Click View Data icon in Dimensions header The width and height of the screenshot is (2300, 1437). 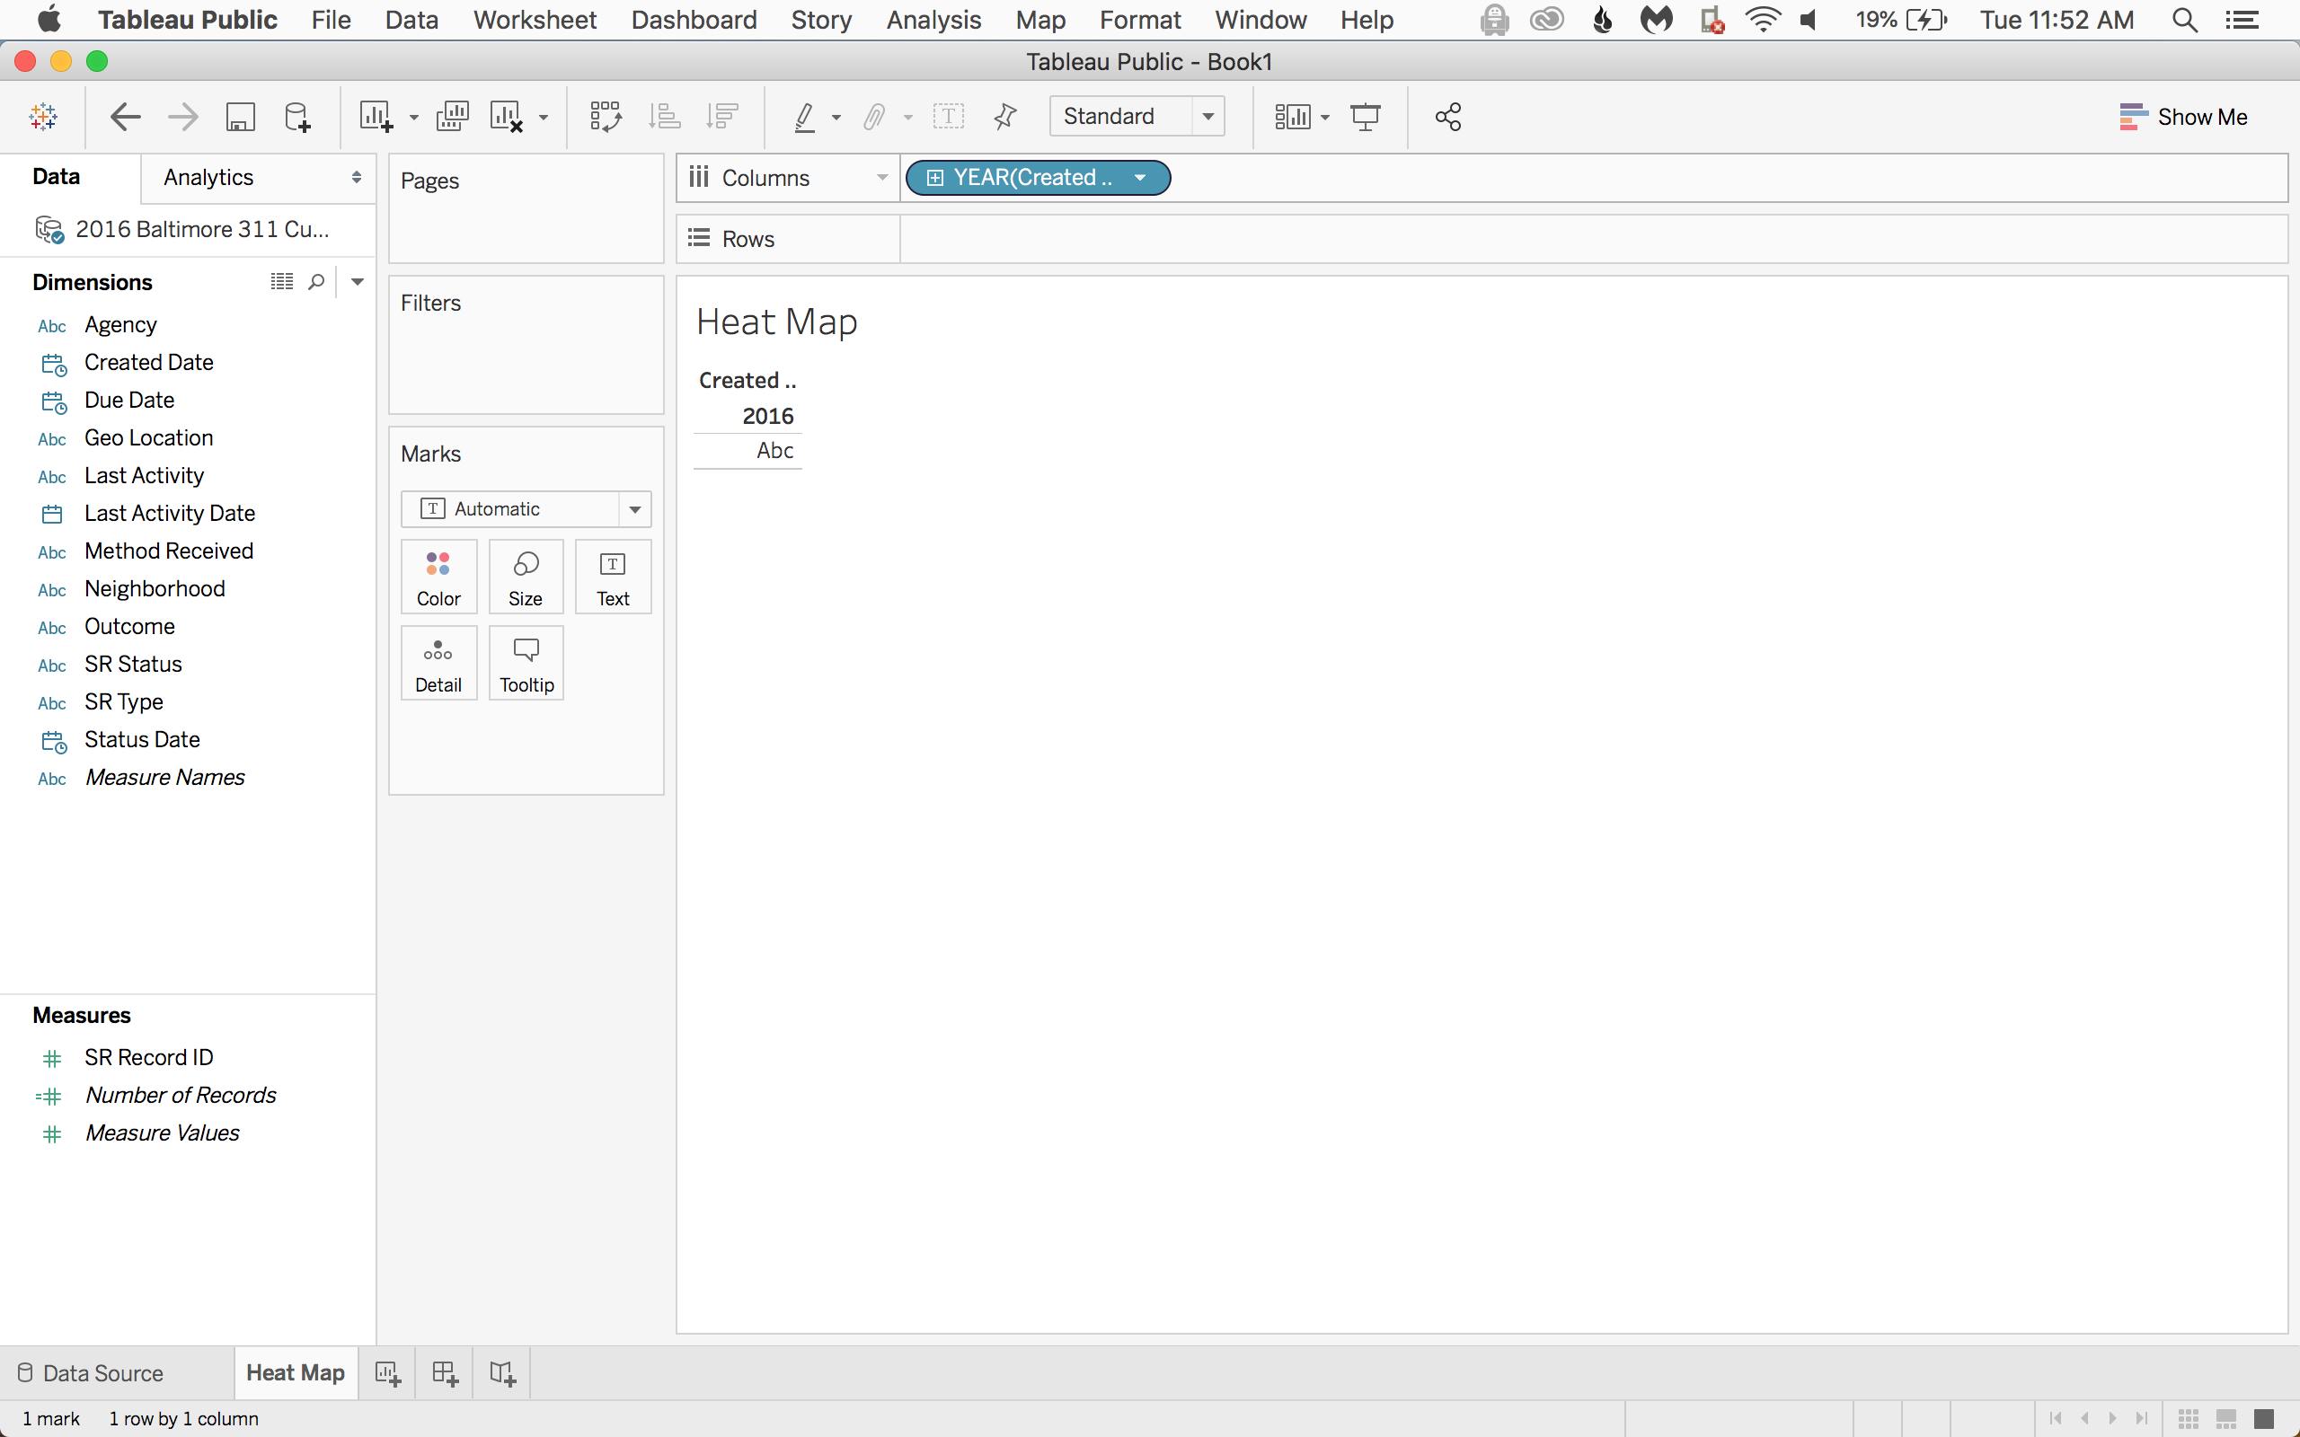[x=281, y=281]
